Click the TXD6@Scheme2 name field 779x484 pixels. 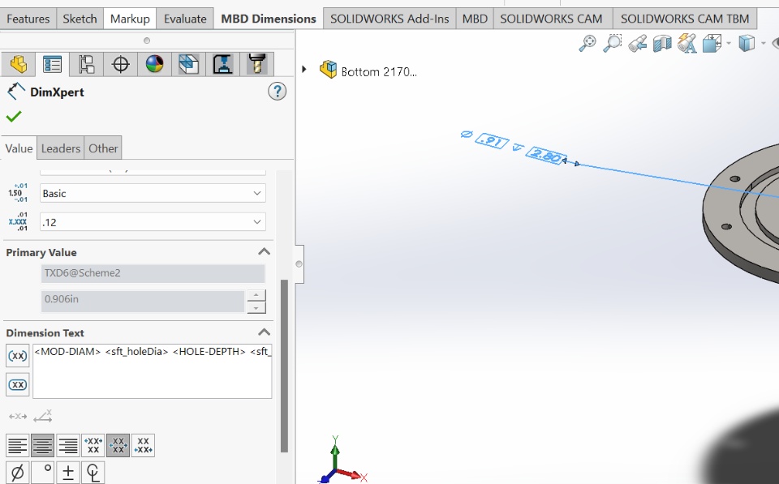(153, 273)
